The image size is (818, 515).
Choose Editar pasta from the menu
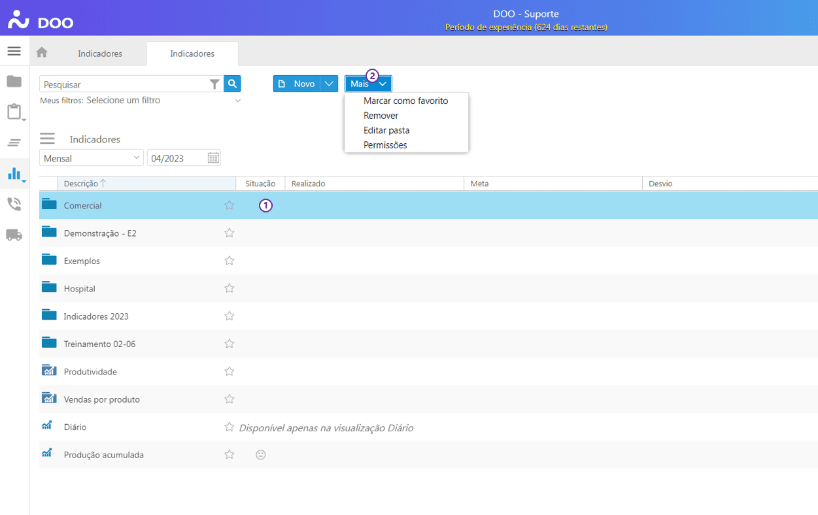tap(406, 130)
